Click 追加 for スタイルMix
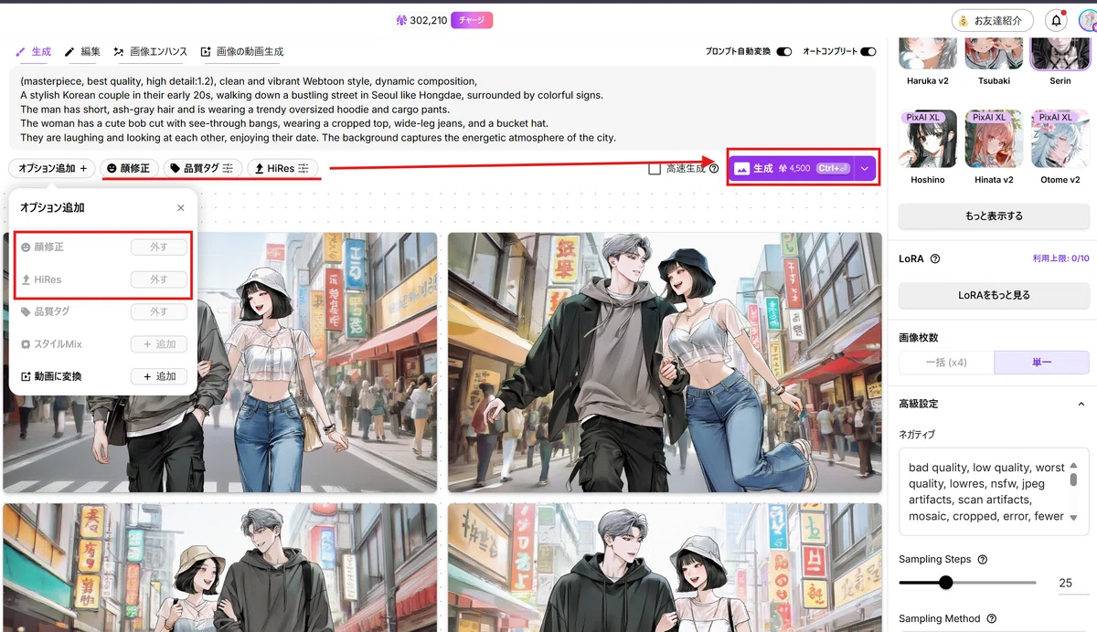Viewport: 1097px width, 632px height. (x=159, y=344)
